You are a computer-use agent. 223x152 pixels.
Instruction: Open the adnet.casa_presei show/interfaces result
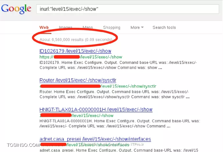click(95, 139)
